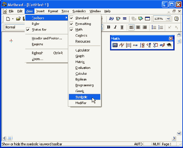183x148 pixels.
Task: Open the Calculus integral palette in the Math toolbar
Action: (142, 45)
